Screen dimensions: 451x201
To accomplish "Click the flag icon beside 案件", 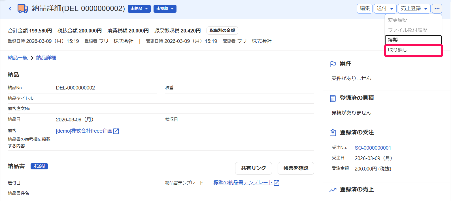I will (x=333, y=64).
